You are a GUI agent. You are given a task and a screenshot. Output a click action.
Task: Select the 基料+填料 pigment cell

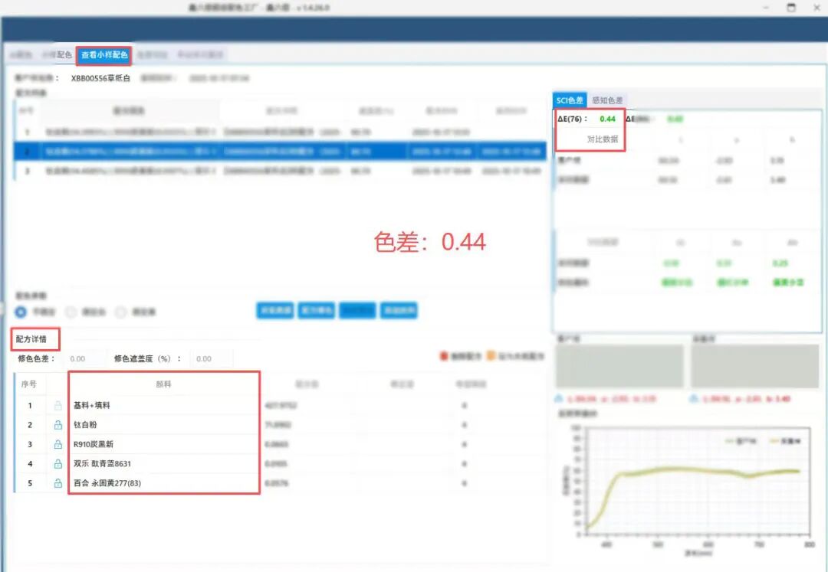pyautogui.click(x=164, y=405)
